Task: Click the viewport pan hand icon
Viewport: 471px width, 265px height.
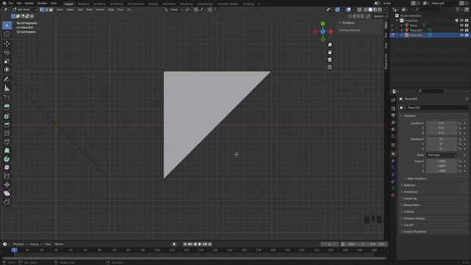Action: (330, 52)
